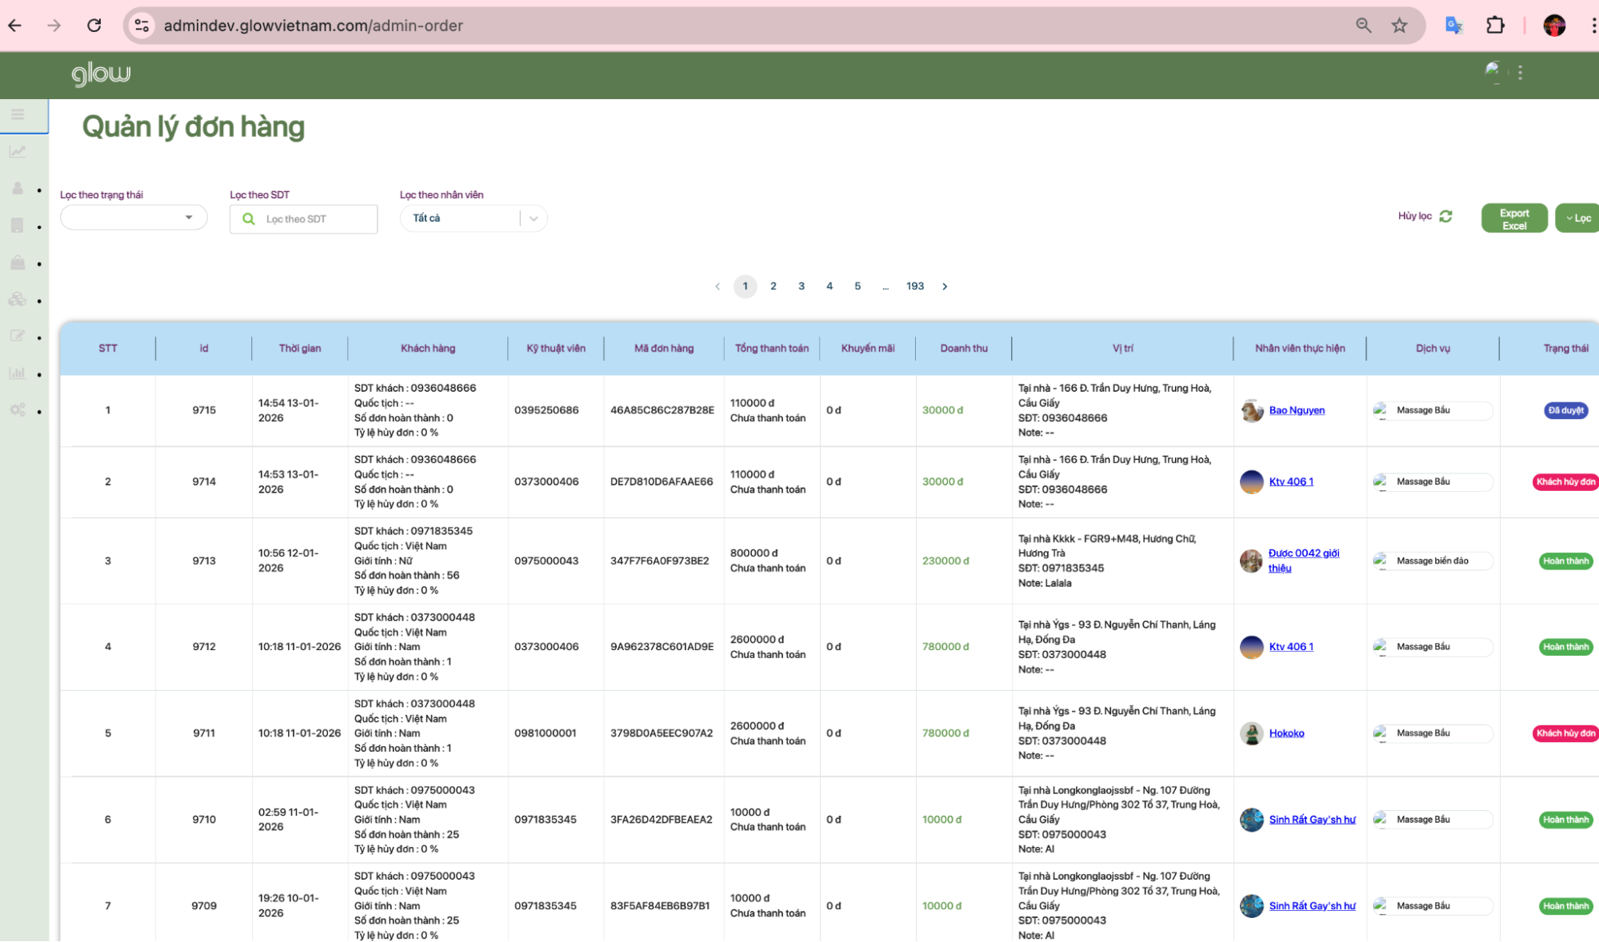Click the stacked boxes sidebar icon
Screen dimensions: 1599x942
tap(18, 299)
